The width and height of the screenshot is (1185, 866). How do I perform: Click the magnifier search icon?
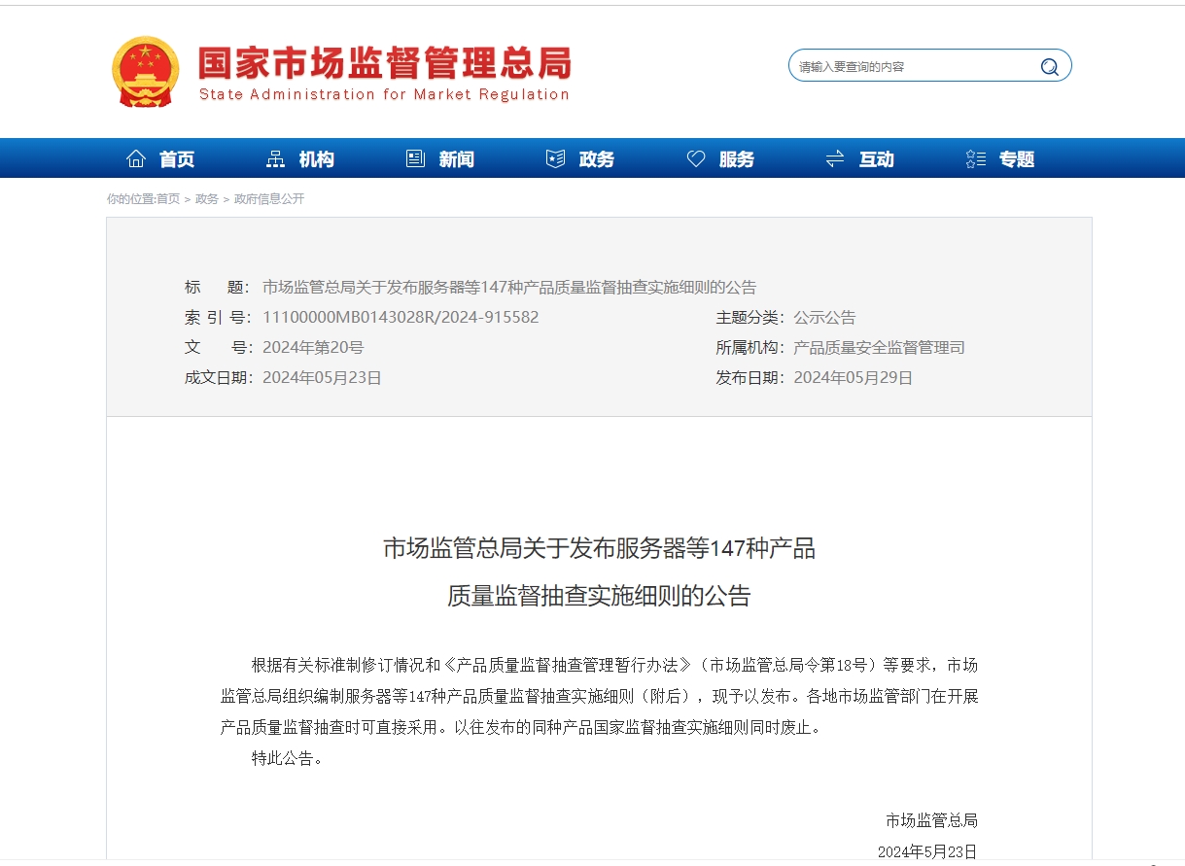click(1049, 66)
